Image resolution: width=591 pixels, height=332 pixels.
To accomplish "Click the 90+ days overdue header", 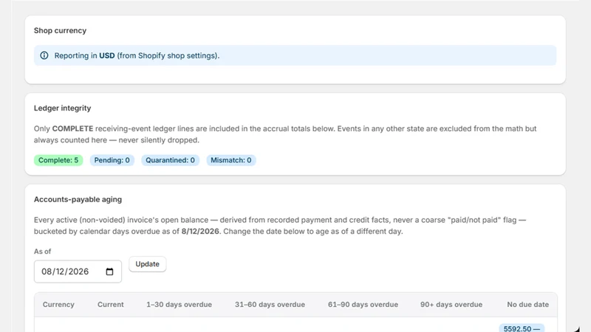I will [x=451, y=304].
